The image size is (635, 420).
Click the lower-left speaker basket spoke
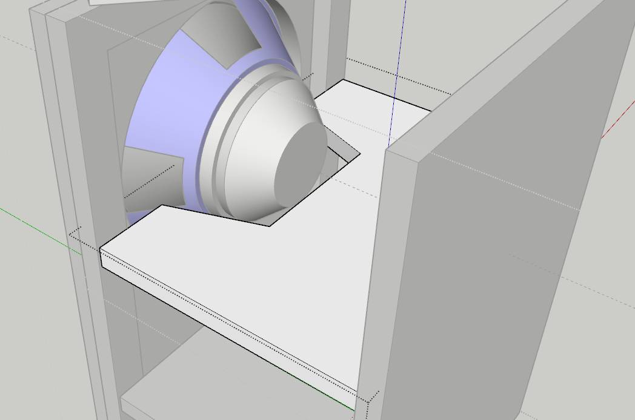pyautogui.click(x=154, y=178)
